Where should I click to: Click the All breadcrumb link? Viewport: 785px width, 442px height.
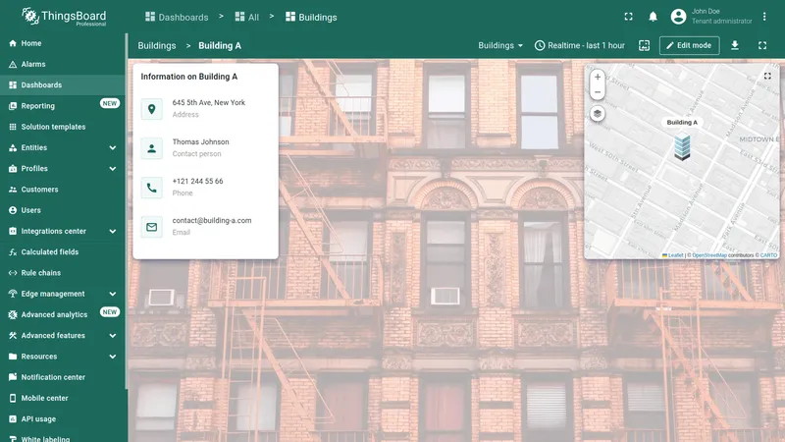(x=247, y=17)
